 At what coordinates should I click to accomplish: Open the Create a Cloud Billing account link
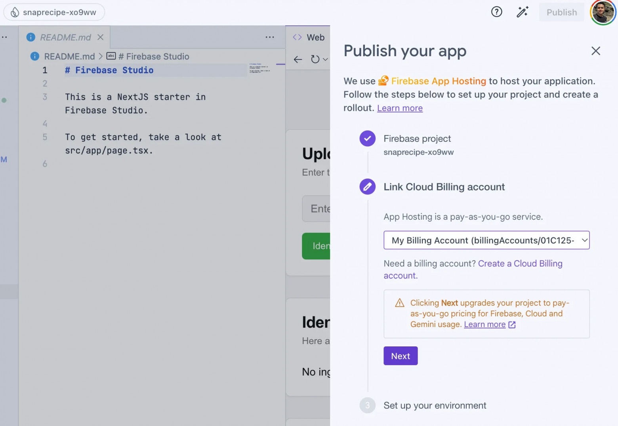(520, 264)
